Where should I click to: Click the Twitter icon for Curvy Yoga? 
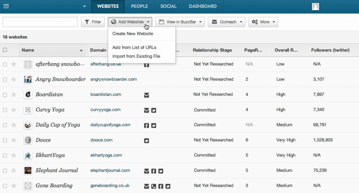pyautogui.click(x=153, y=110)
